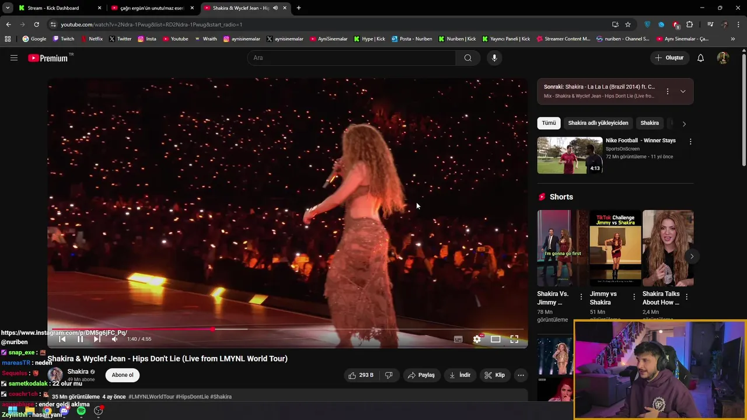Switch to çağrı ergün'ün browser tab

click(x=152, y=8)
